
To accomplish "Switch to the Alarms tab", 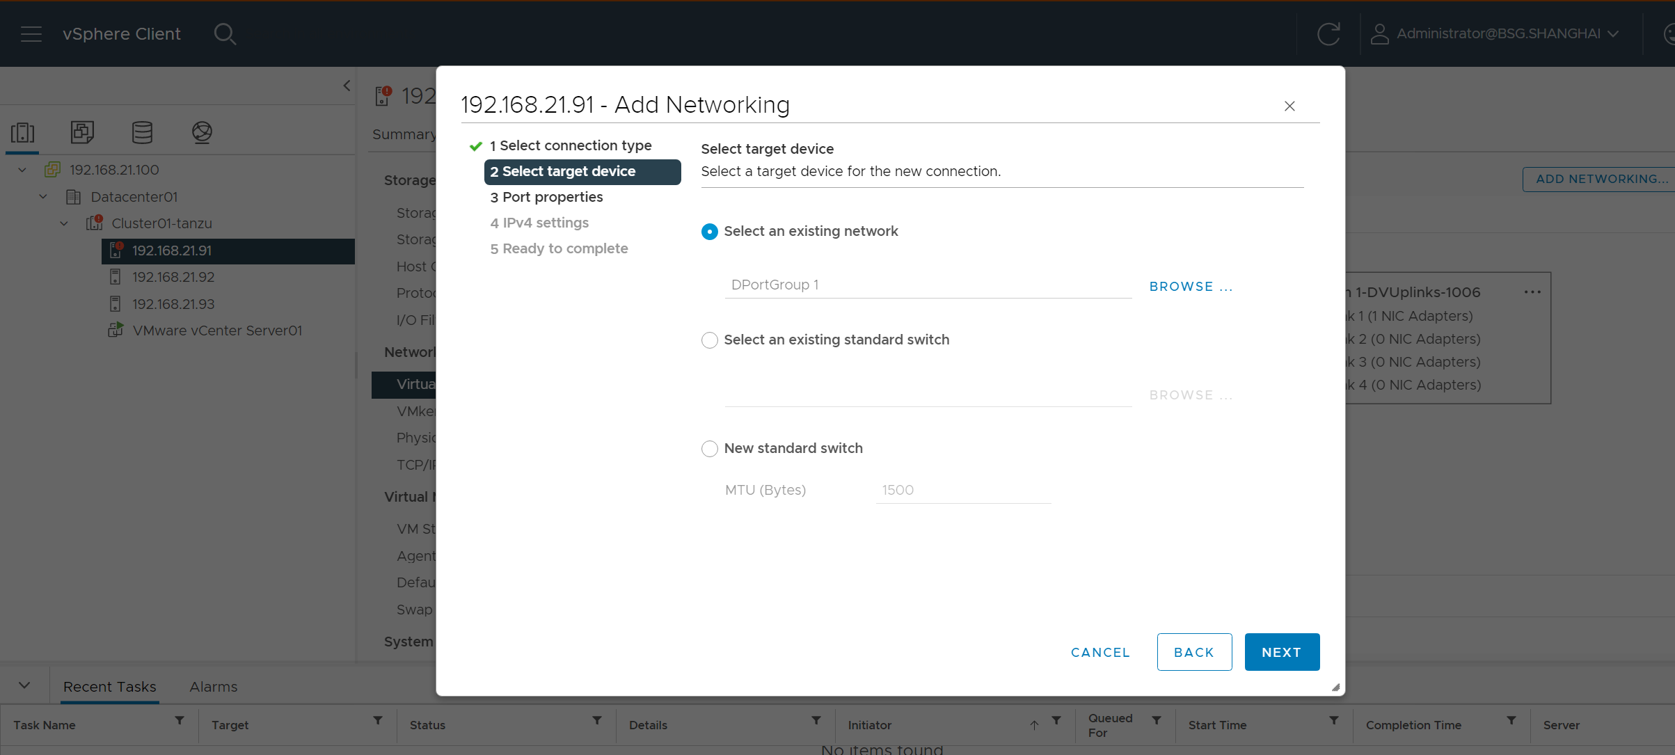I will (x=213, y=687).
